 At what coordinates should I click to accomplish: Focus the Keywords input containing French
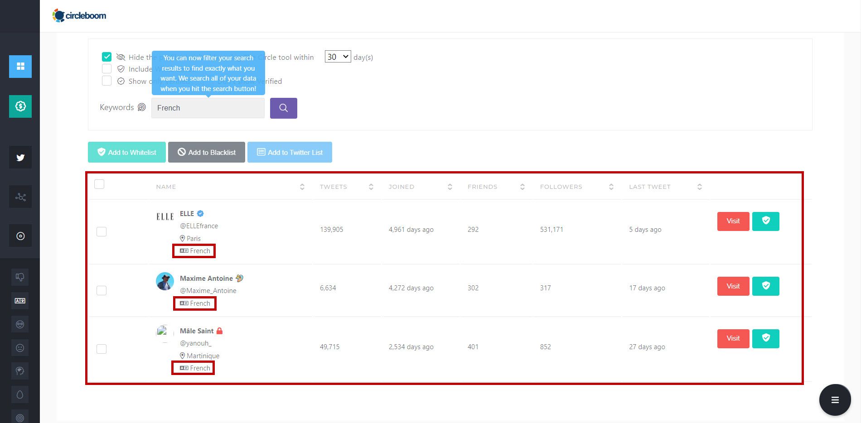point(208,108)
